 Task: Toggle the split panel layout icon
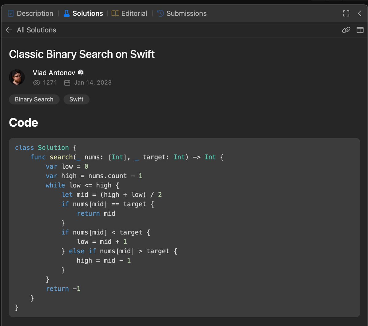click(360, 30)
